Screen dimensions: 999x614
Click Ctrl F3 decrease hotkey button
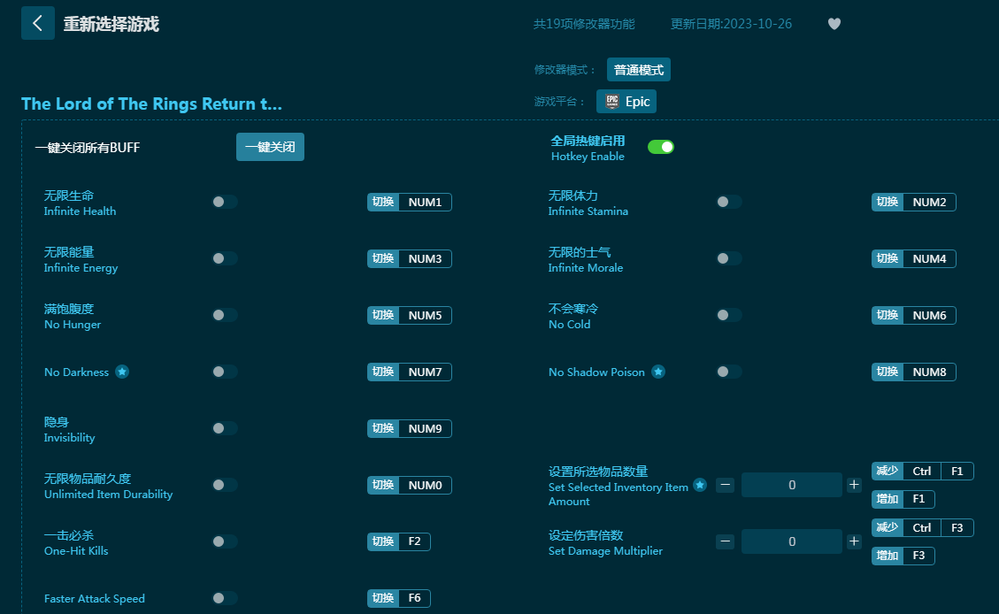[923, 528]
